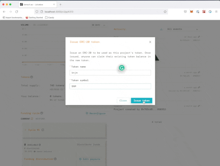Click the address bar URL localhost:3000

tap(59, 12)
